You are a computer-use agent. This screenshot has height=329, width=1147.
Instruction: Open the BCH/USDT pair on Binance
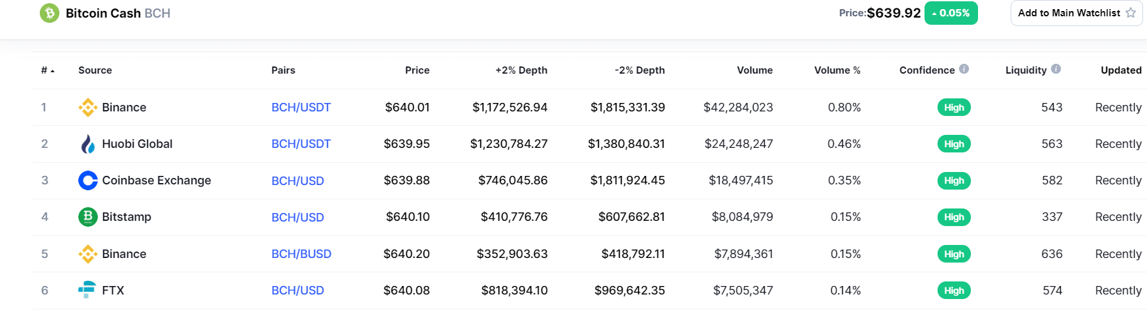click(301, 107)
